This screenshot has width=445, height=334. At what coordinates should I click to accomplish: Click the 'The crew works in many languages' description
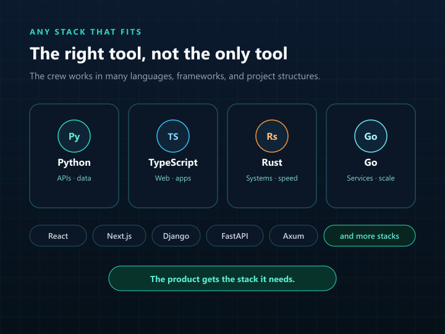175,76
